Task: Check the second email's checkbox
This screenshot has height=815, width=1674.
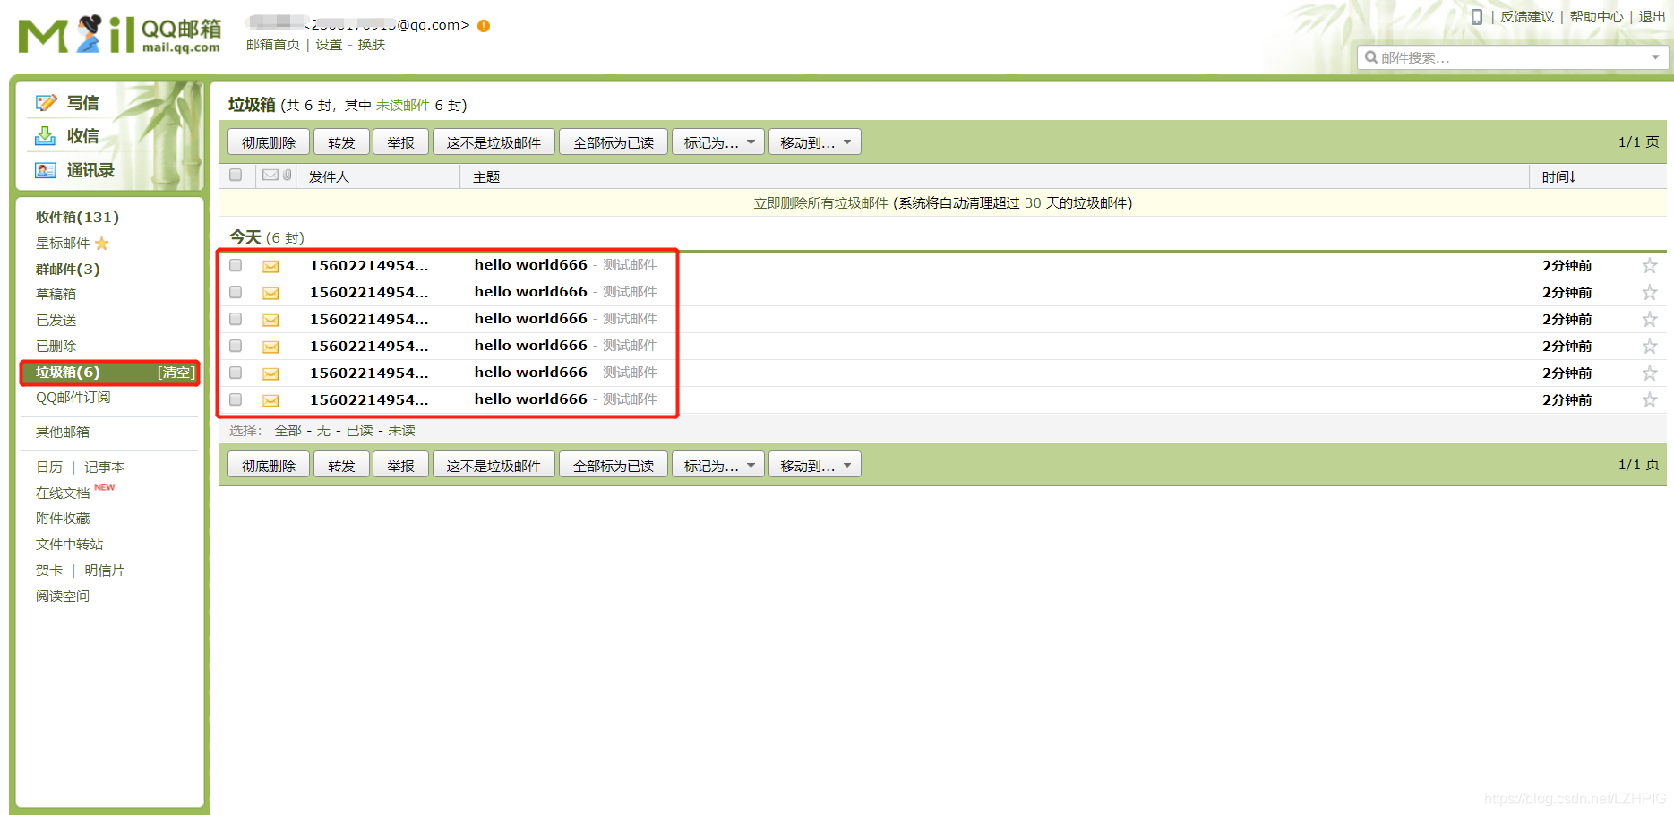Action: pyautogui.click(x=236, y=292)
